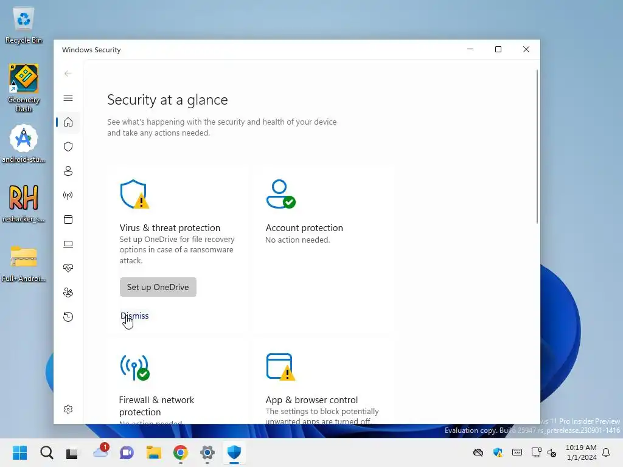Select reshacker setup desktop icon
The height and width of the screenshot is (467, 623).
pyautogui.click(x=24, y=204)
